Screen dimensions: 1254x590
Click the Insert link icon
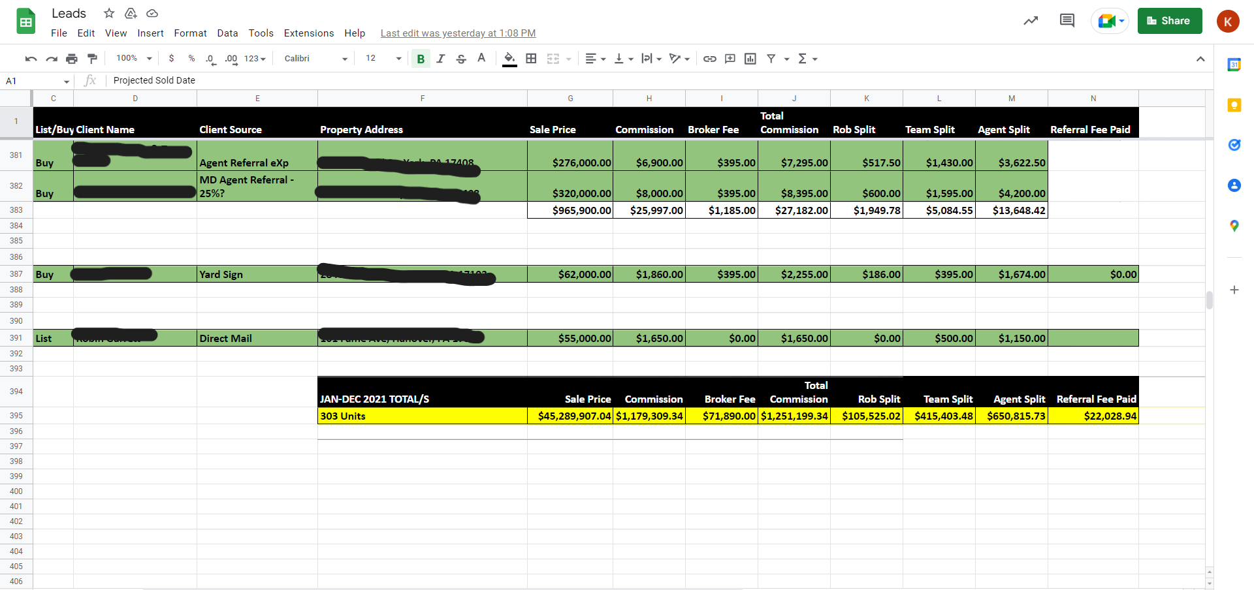coord(710,59)
